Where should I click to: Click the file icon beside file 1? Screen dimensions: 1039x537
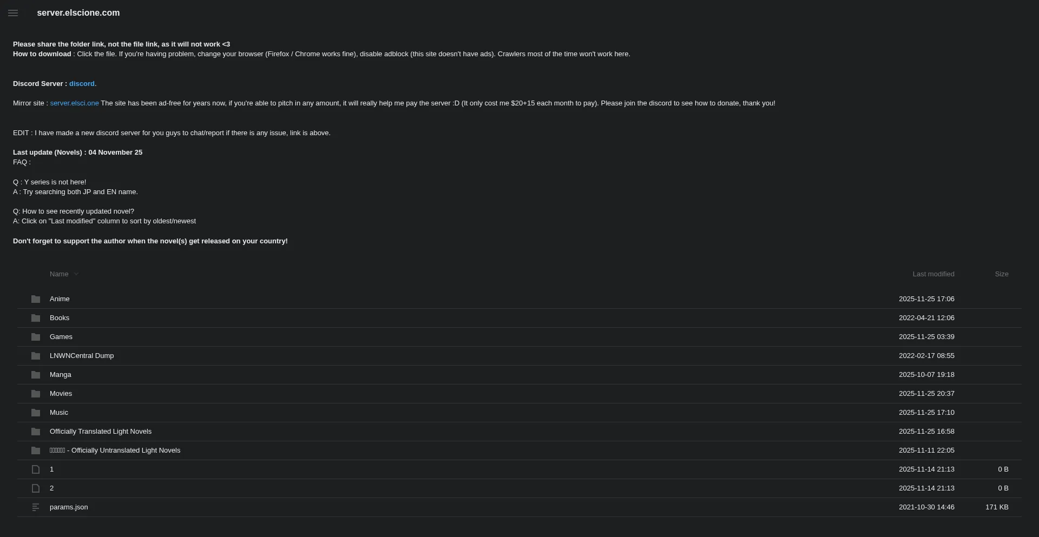click(x=36, y=469)
